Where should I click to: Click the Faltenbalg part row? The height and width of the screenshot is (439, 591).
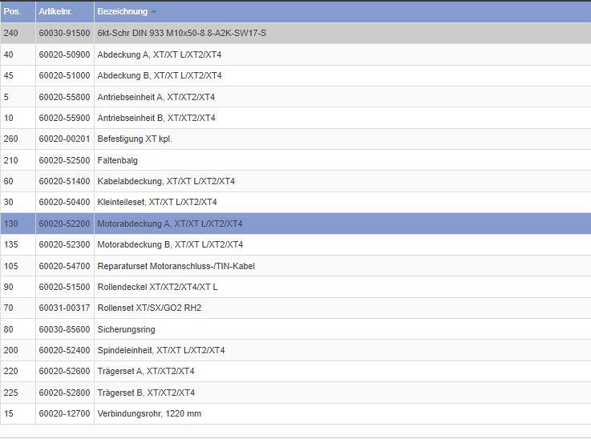click(x=117, y=160)
